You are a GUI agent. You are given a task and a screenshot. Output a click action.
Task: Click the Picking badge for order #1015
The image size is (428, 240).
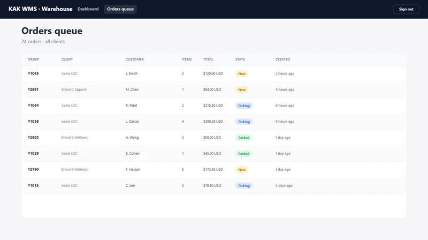(x=244, y=186)
